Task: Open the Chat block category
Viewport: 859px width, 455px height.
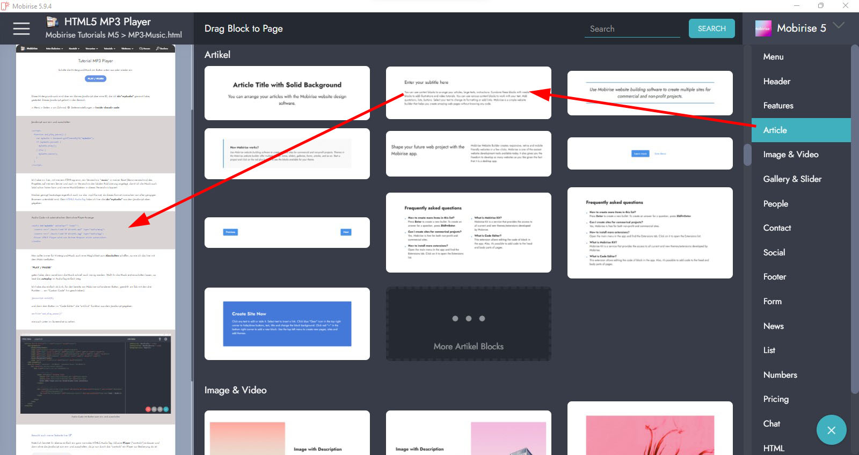Action: click(772, 424)
